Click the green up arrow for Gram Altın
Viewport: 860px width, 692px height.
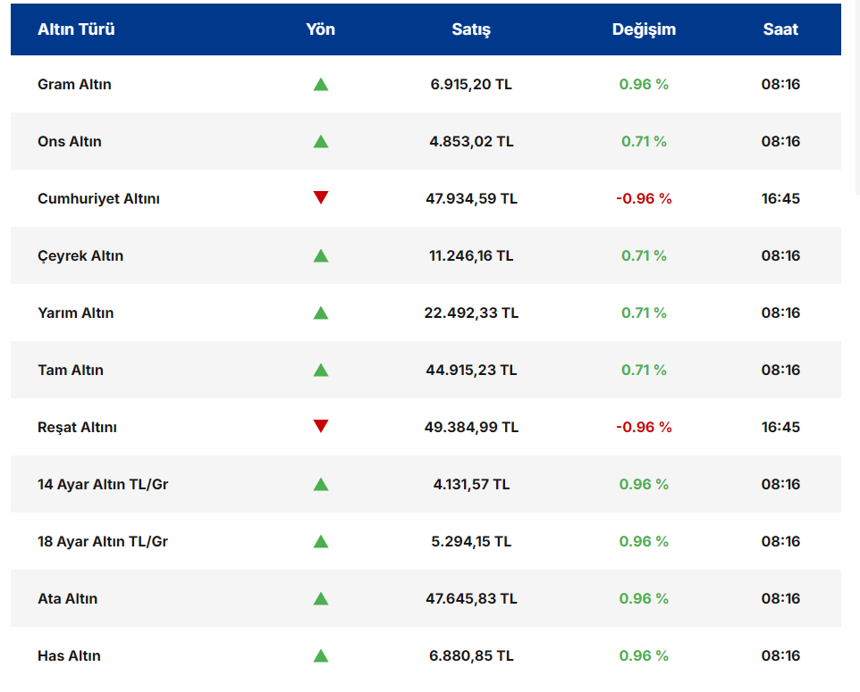tap(321, 85)
